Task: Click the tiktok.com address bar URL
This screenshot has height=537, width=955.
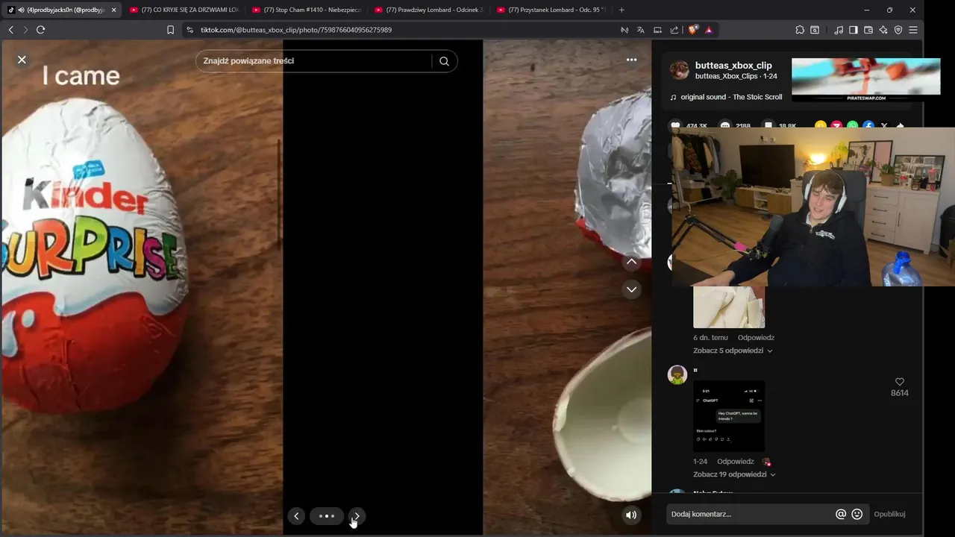Action: tap(296, 30)
